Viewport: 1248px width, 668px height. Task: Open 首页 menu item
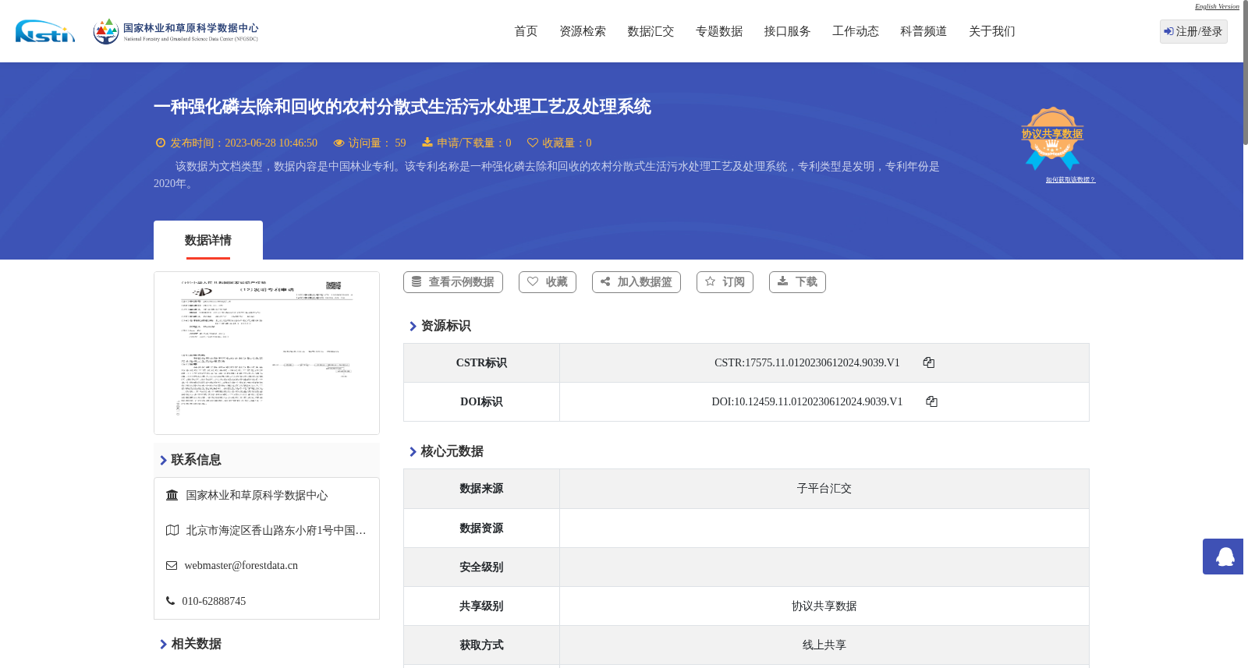tap(526, 31)
